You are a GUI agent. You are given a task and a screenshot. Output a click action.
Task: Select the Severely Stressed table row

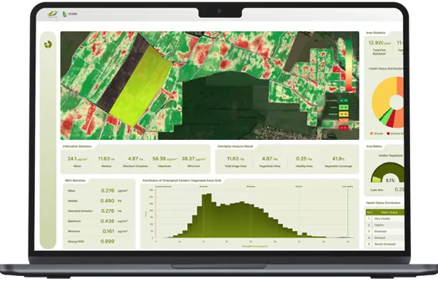pos(384,244)
